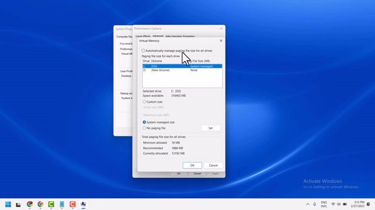
Task: Click the Set button
Action: [x=210, y=128]
